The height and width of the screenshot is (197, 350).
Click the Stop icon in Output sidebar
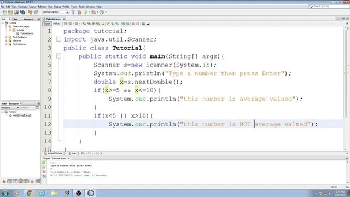(44, 171)
